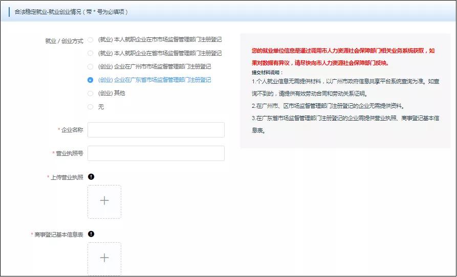This screenshot has width=457, height=277.
Task: Click the '商事登记基本信息表' label text
Action: click(58, 235)
